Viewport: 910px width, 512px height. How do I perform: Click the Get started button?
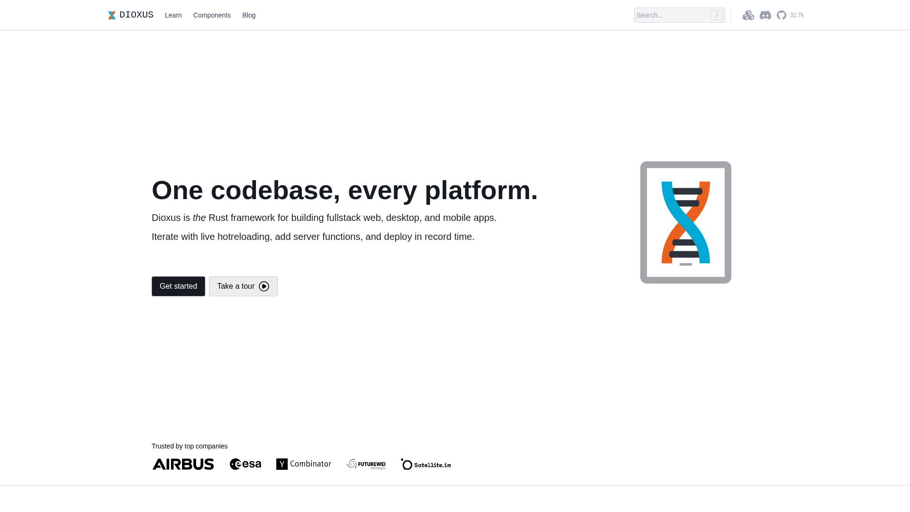point(178,286)
